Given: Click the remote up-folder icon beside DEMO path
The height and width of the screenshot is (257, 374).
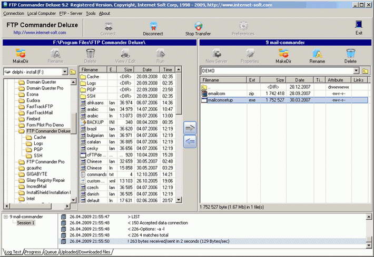Looking at the screenshot, I should [x=365, y=71].
